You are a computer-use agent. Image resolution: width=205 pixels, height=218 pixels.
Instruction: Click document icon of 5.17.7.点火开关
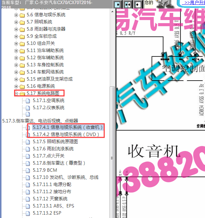(28, 156)
